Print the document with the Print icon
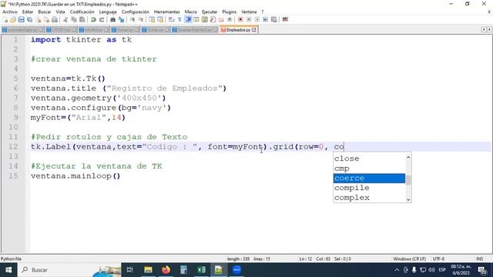This screenshot has width=493, height=277. (x=55, y=19)
